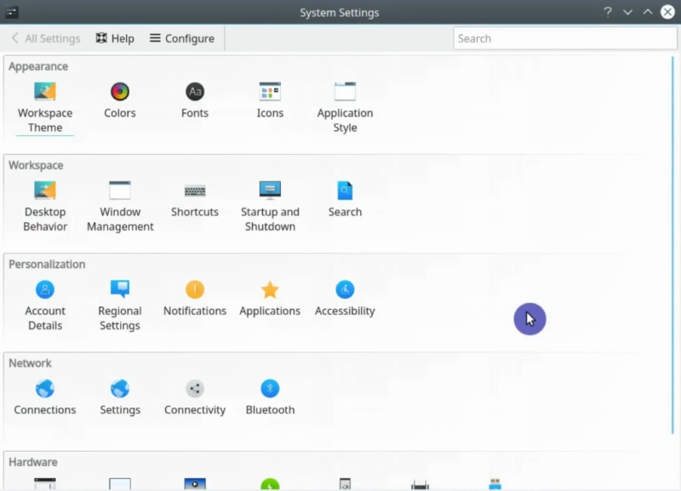
Task: Open the Hardware multimedia screen icon
Action: point(195,483)
